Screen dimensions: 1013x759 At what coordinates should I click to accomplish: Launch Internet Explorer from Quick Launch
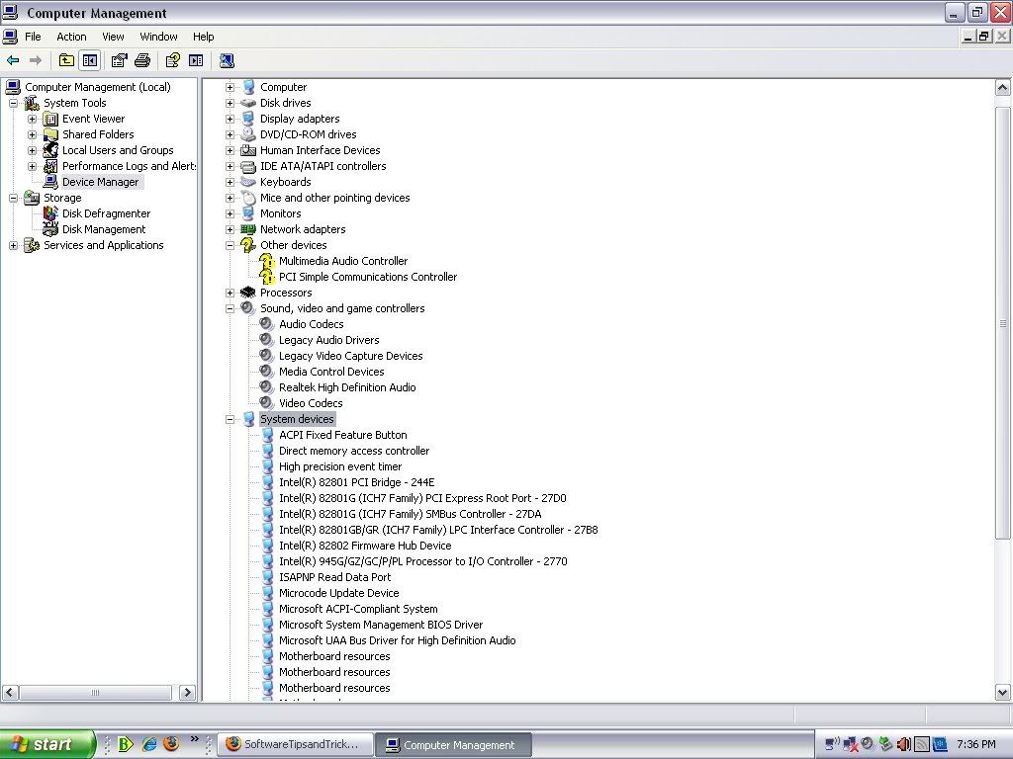[x=149, y=743]
